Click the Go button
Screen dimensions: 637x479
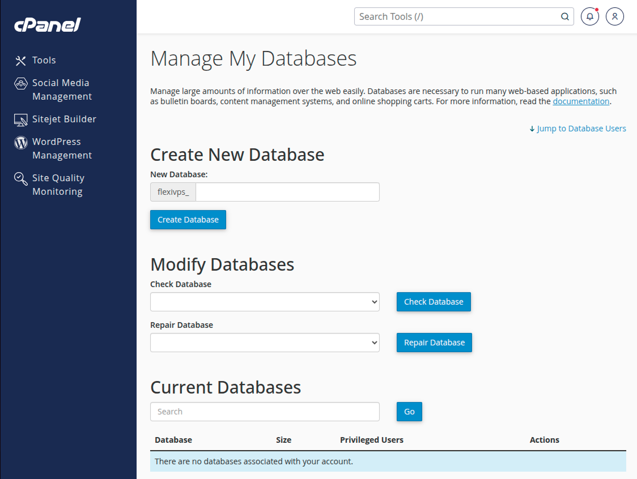point(409,412)
